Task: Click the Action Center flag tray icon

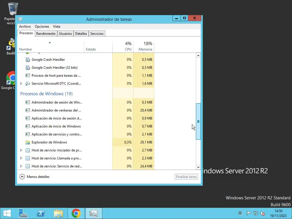Action: [249, 213]
